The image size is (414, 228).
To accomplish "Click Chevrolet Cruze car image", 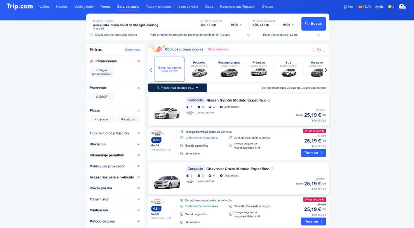I will point(167,182).
